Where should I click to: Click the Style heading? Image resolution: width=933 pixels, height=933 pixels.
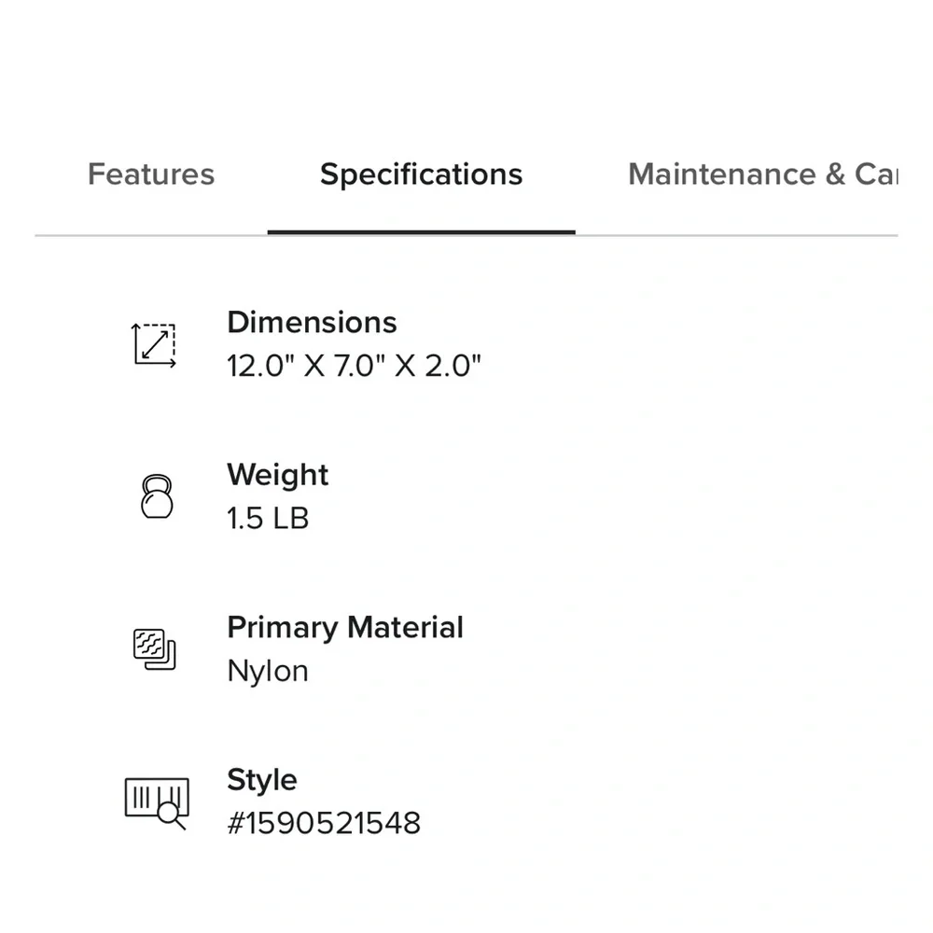tap(262, 780)
